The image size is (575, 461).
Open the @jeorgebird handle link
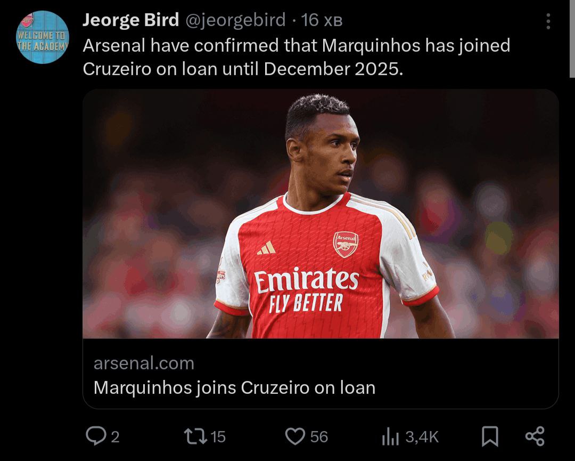tap(235, 20)
